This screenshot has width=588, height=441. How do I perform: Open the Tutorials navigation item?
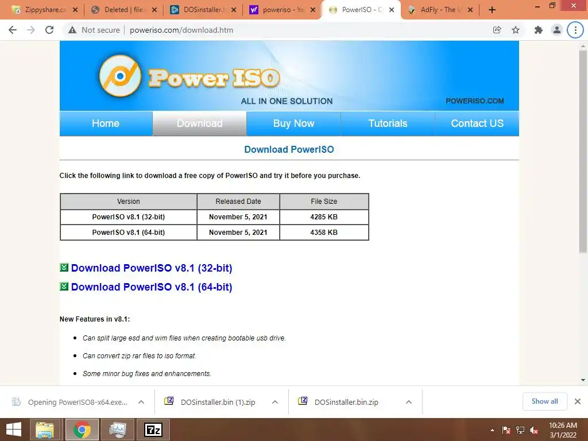click(x=388, y=123)
